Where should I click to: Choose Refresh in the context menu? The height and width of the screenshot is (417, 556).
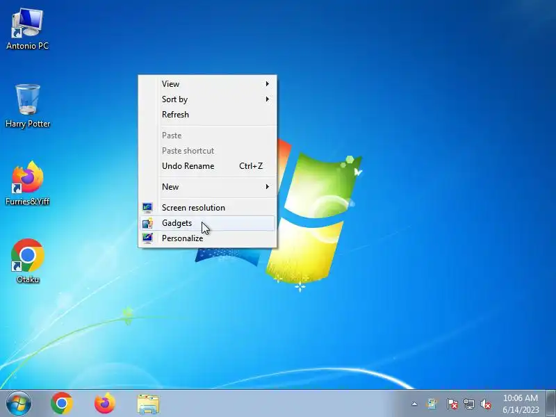[207, 115]
